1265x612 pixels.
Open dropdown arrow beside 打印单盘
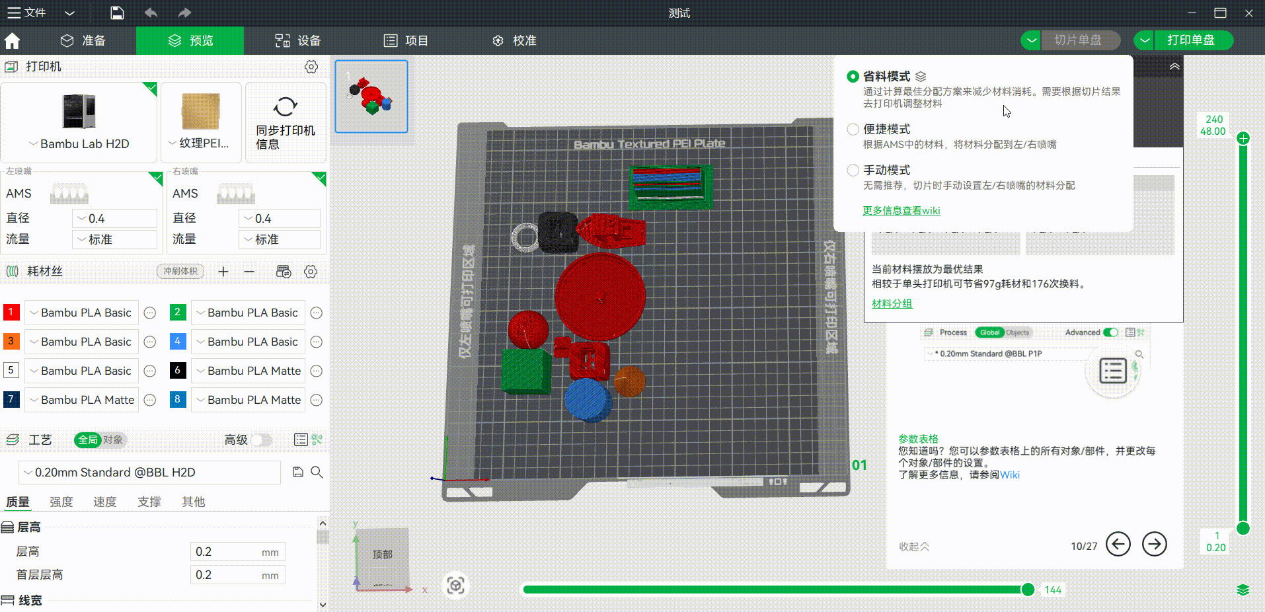[x=1144, y=40]
